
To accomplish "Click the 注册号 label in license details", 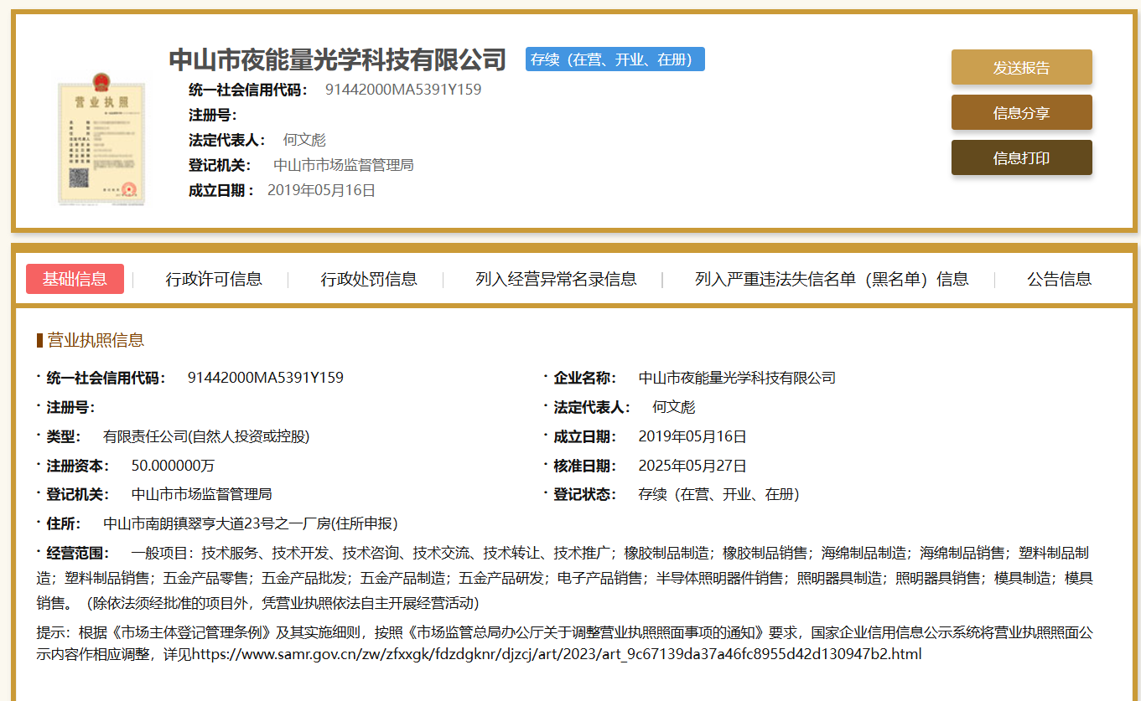I will pos(70,407).
